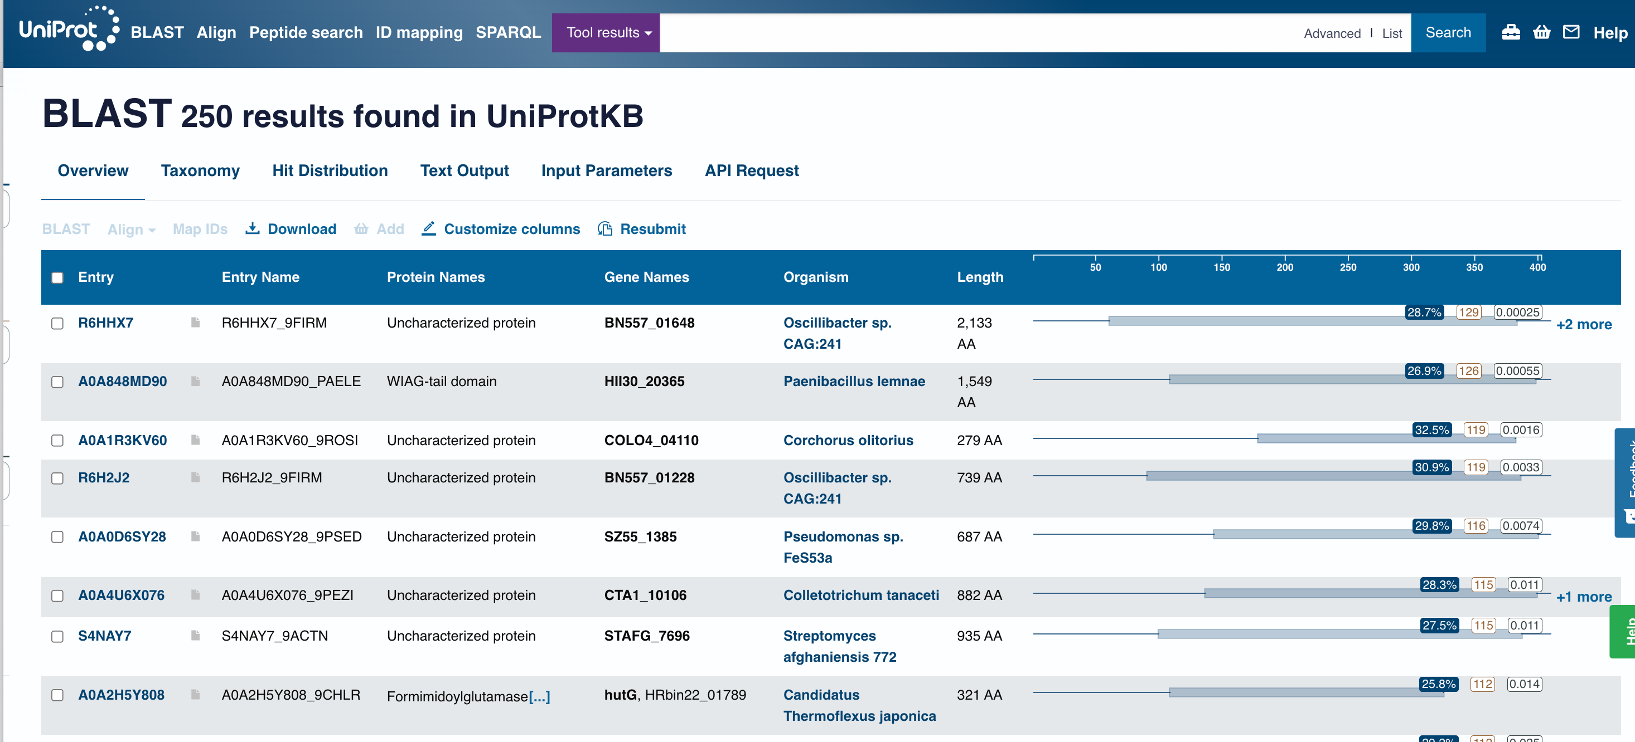This screenshot has height=742, width=1635.
Task: Toggle the select-all entries checkbox
Action: coord(57,278)
